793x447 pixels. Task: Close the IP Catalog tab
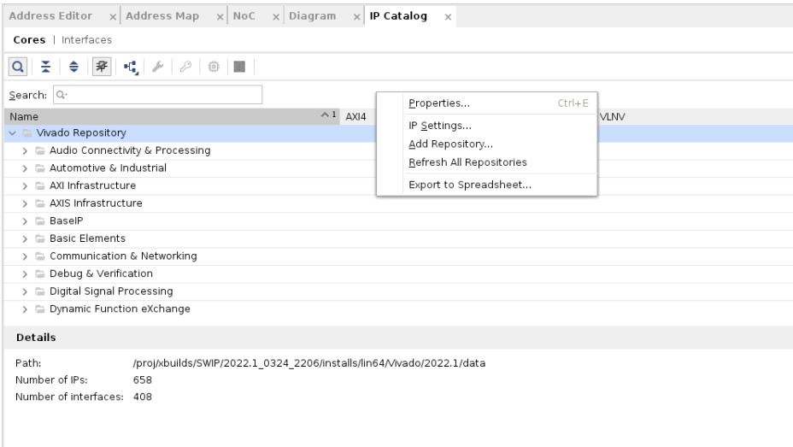[448, 17]
